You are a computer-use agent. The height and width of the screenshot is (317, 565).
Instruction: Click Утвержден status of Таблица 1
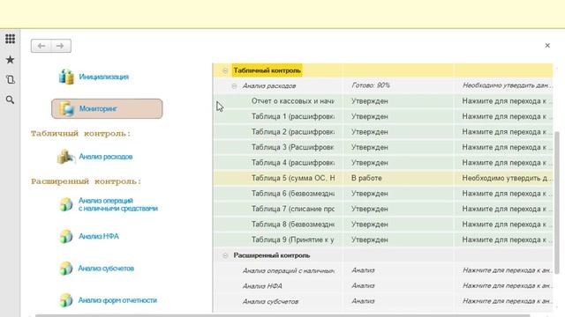pos(398,116)
